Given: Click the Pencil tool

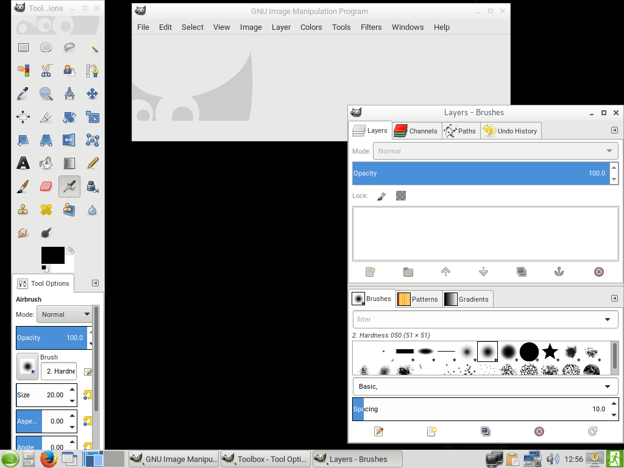Looking at the screenshot, I should pyautogui.click(x=92, y=163).
